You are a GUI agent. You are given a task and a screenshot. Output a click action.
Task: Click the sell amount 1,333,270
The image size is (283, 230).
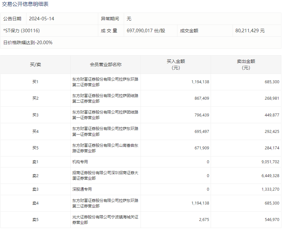click(270, 189)
